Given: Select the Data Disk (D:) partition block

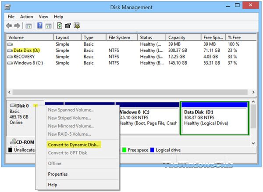Looking at the screenshot, I should pos(214,119).
